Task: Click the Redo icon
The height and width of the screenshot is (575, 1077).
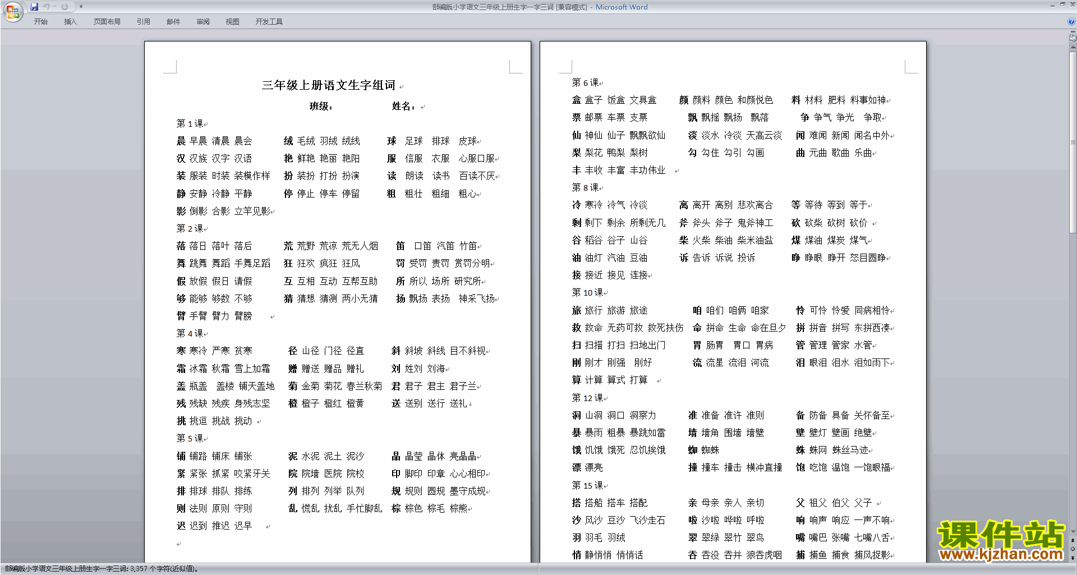Action: tap(65, 7)
